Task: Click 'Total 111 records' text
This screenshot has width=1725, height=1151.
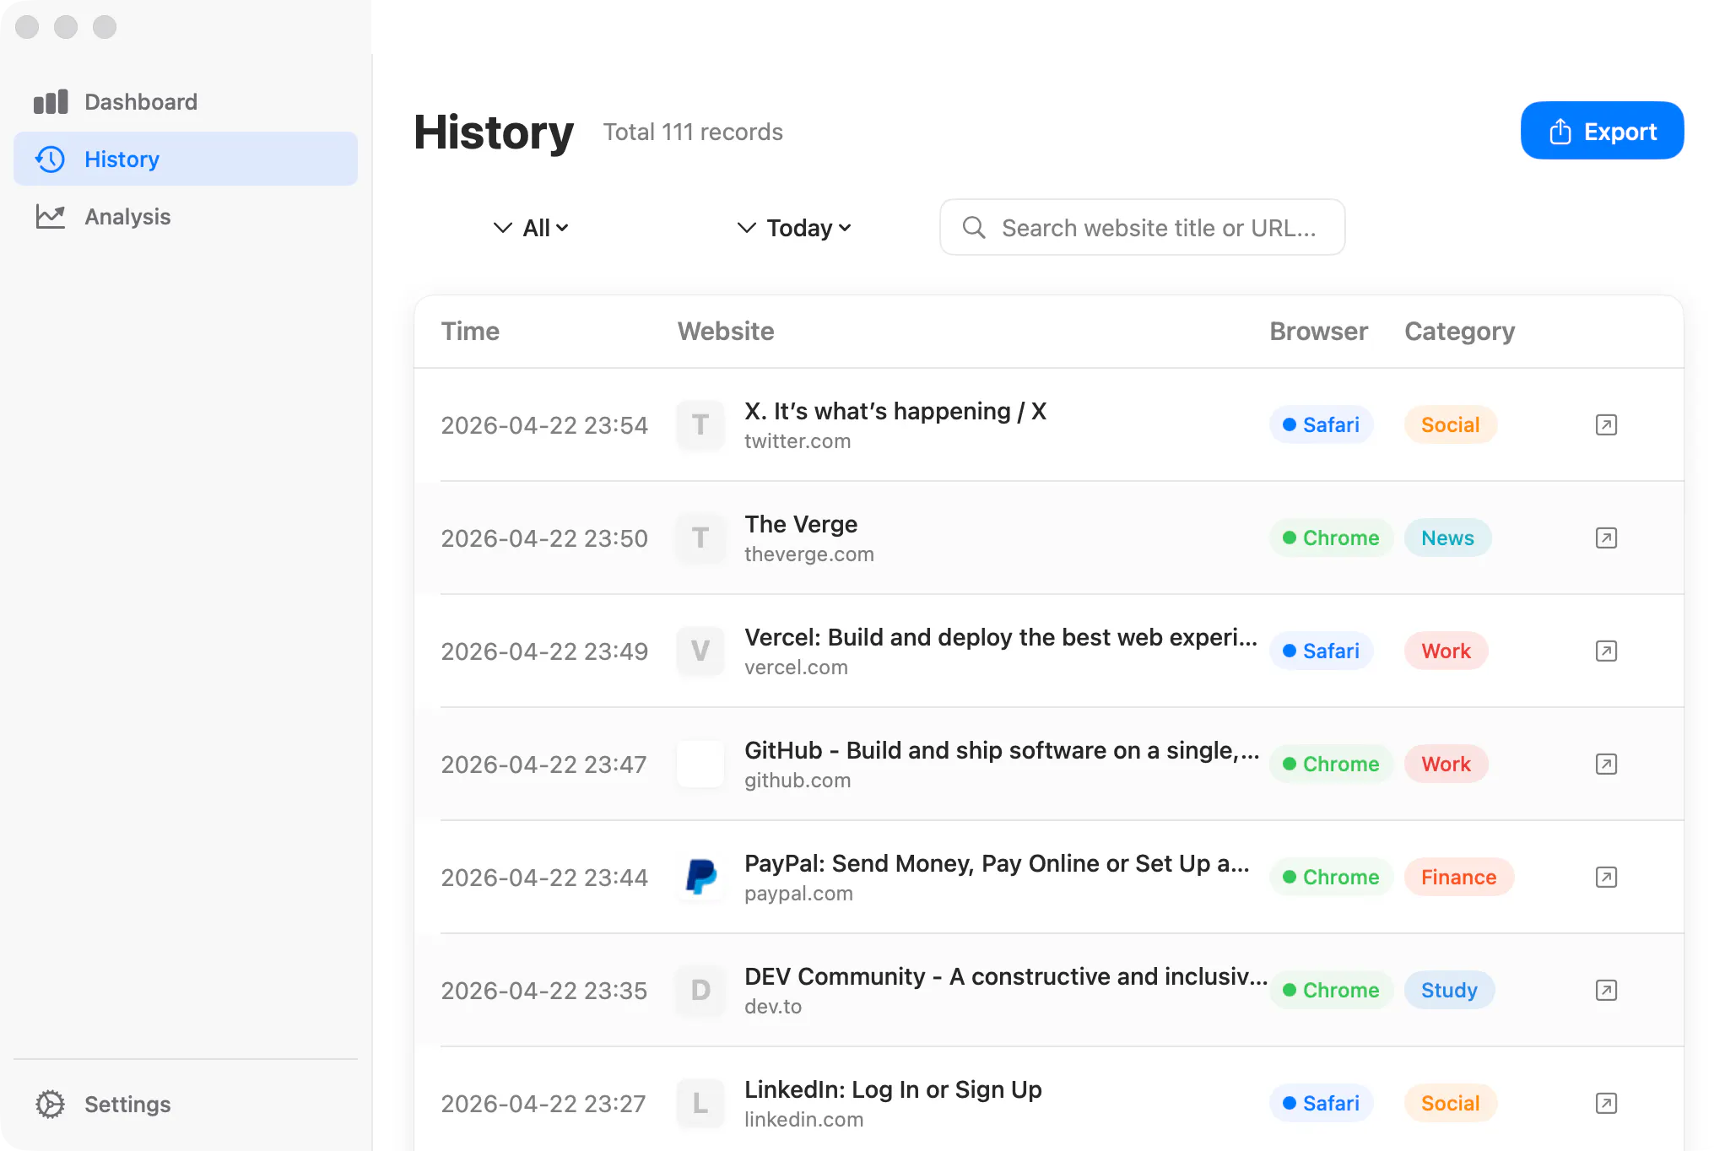Action: click(x=693, y=132)
